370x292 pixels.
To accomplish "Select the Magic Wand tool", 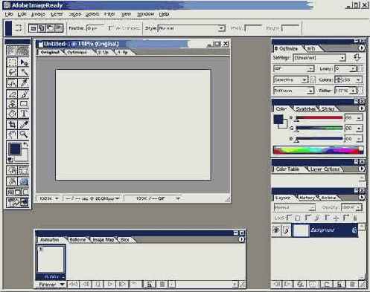I will click(x=24, y=72).
